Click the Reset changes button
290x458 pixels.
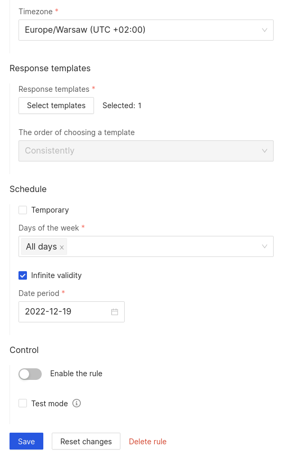(x=86, y=441)
